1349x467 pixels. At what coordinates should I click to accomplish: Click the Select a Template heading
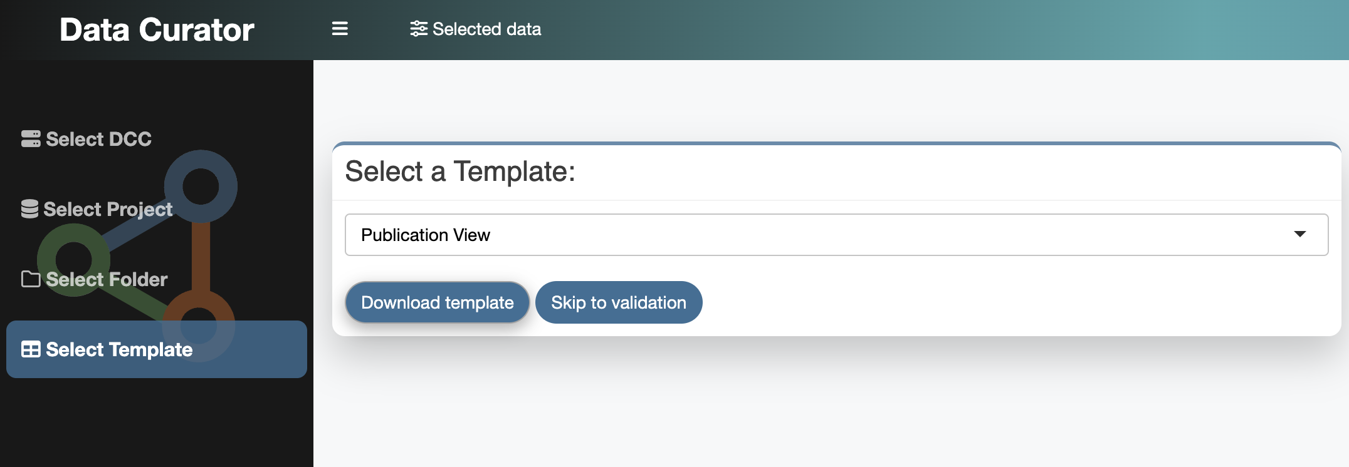[x=460, y=172]
